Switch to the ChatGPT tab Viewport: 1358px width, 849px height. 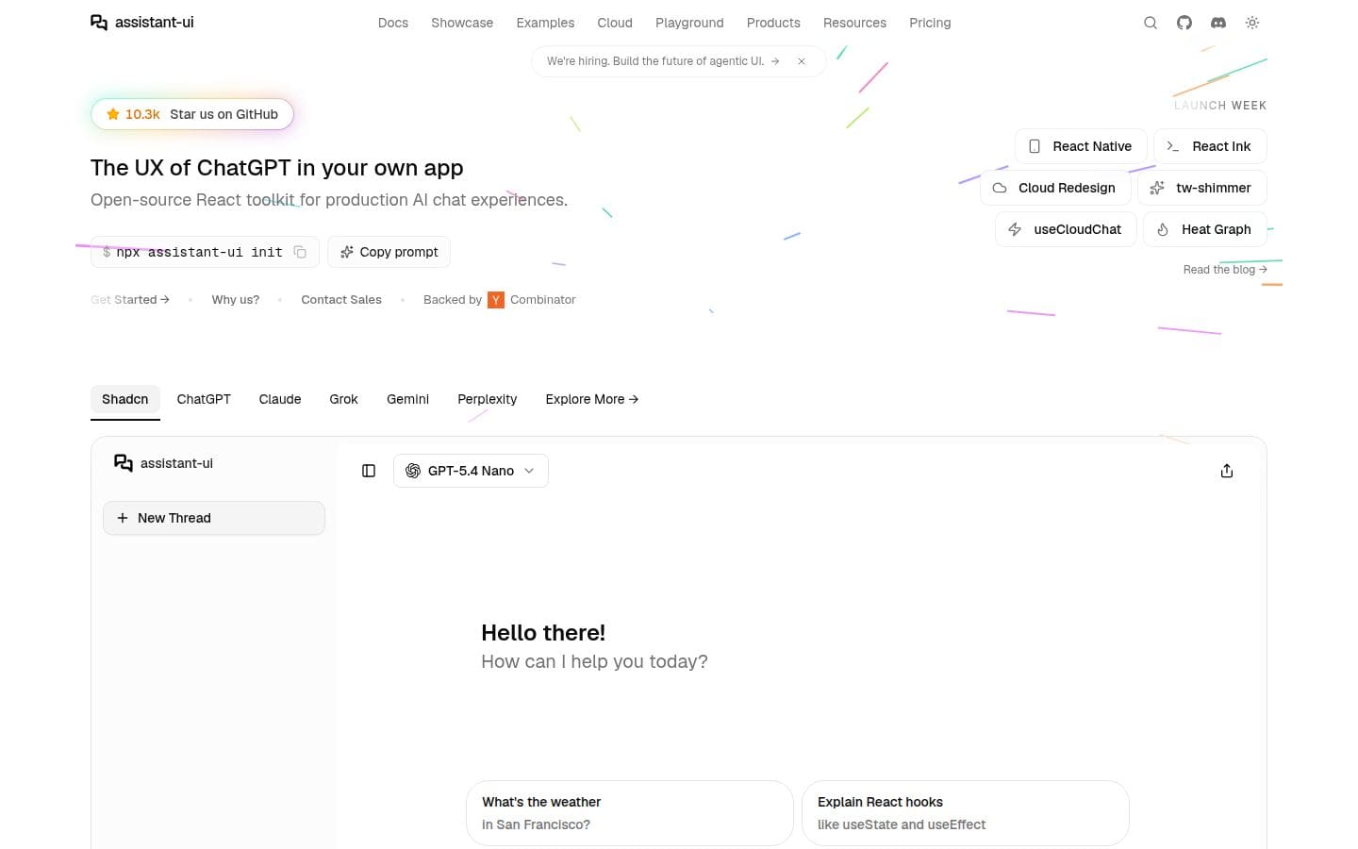tap(204, 400)
